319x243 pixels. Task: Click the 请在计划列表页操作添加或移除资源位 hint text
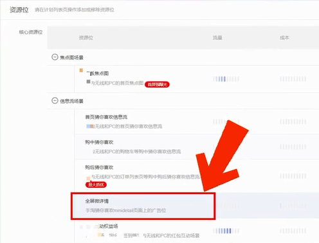pos(74,10)
